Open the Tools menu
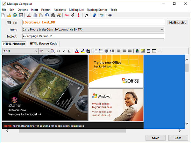191x143 pixels. coord(114,10)
